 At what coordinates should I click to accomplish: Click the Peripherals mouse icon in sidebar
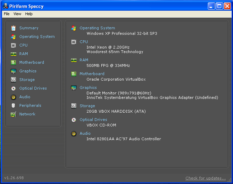(13, 105)
